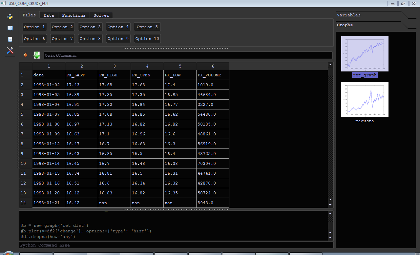Collapse the Graphs panel header
The width and height of the screenshot is (420, 255).
pos(345,25)
